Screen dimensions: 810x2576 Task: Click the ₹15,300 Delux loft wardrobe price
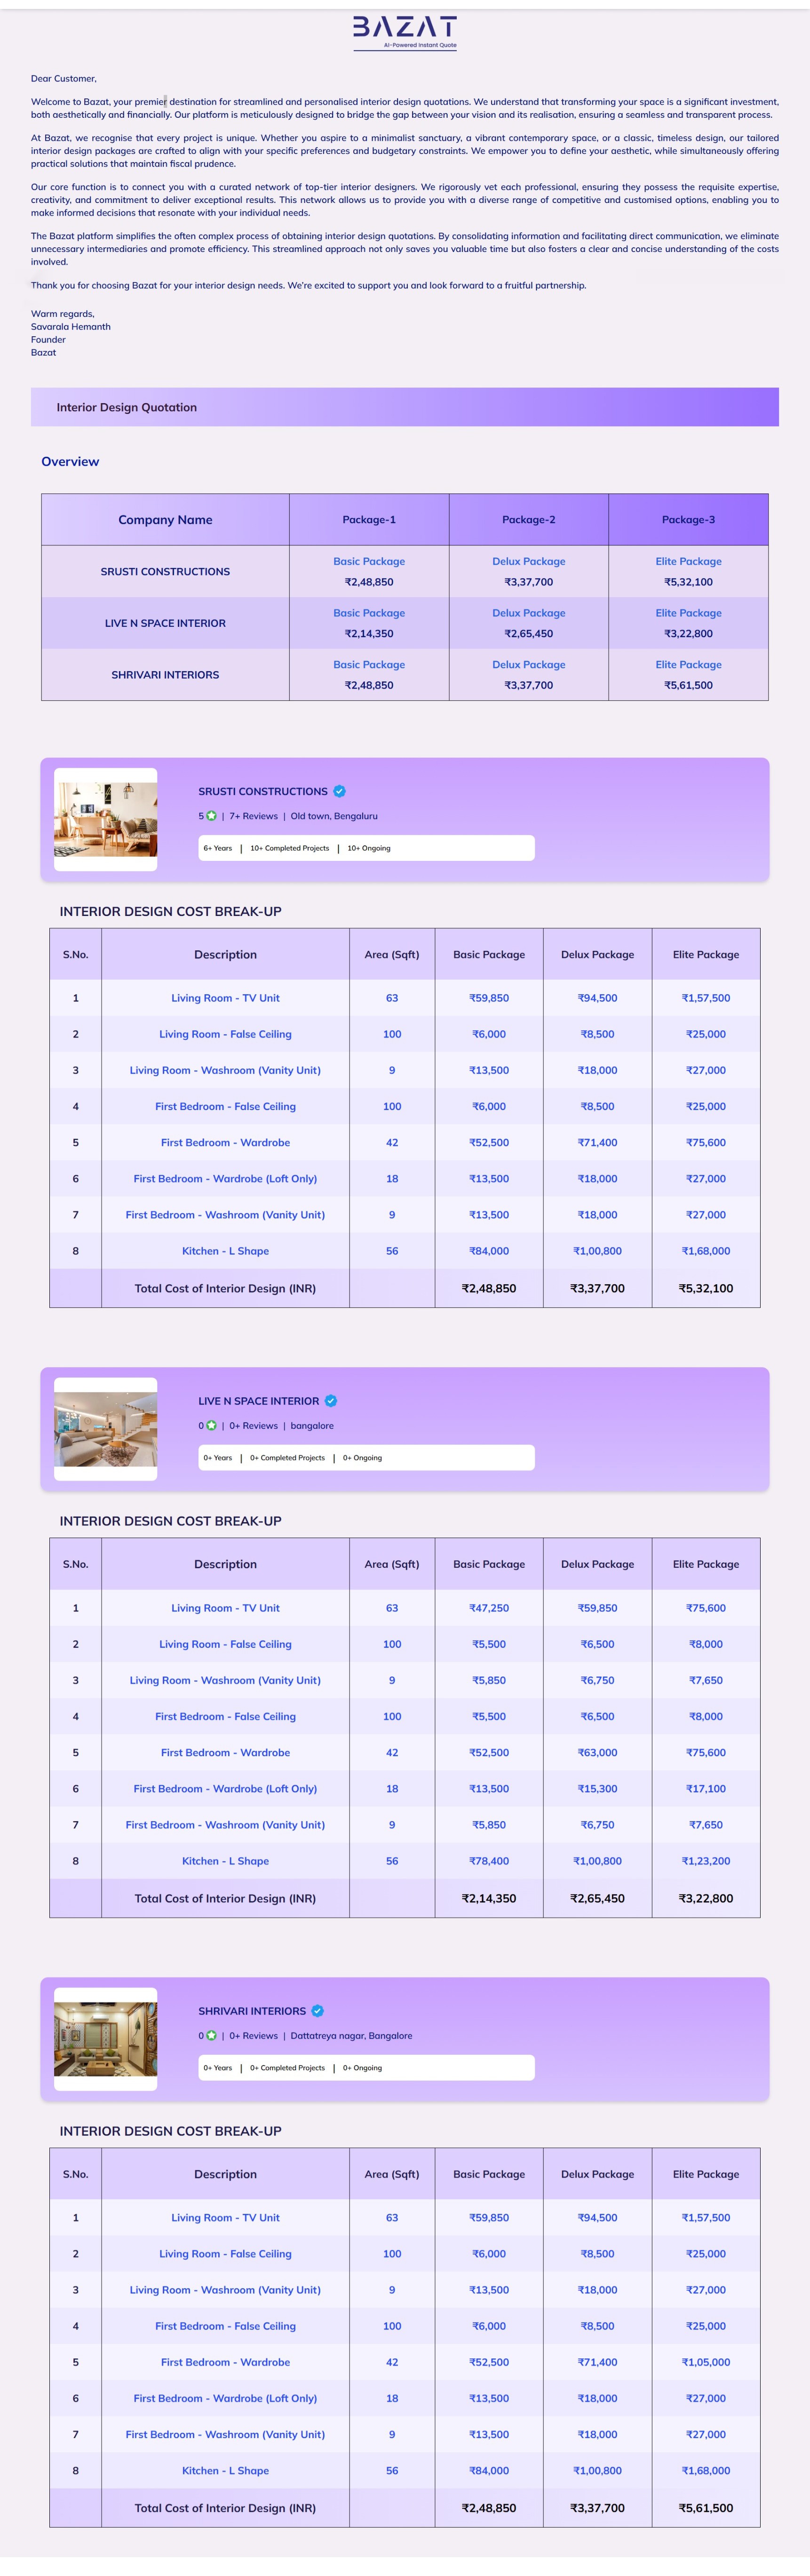click(597, 1789)
